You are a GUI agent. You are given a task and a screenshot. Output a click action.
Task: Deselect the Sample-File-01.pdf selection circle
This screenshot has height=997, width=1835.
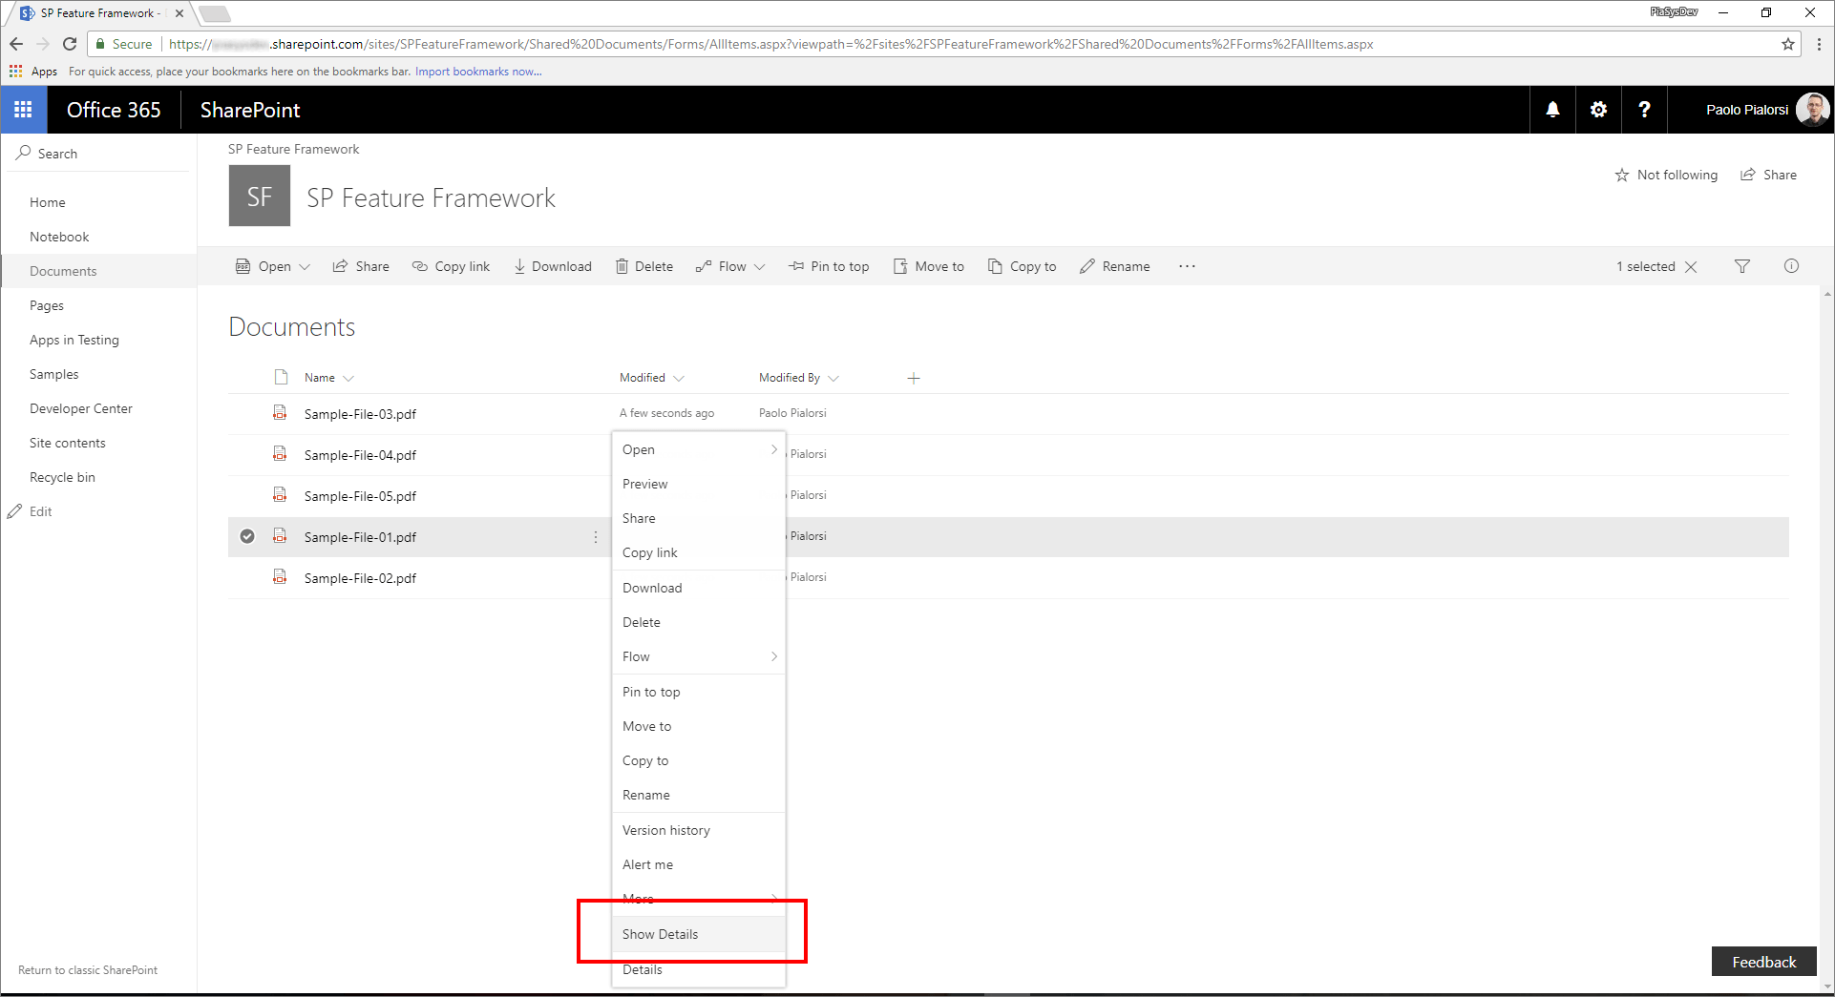coord(247,536)
